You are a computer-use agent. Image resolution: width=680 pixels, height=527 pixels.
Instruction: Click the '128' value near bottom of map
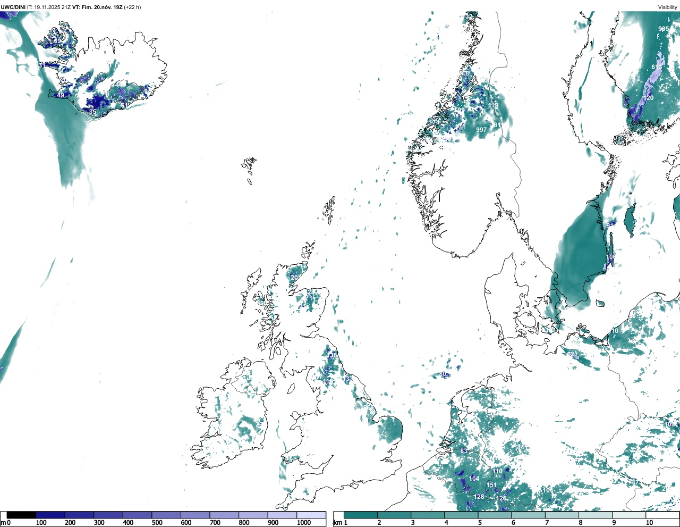[479, 497]
